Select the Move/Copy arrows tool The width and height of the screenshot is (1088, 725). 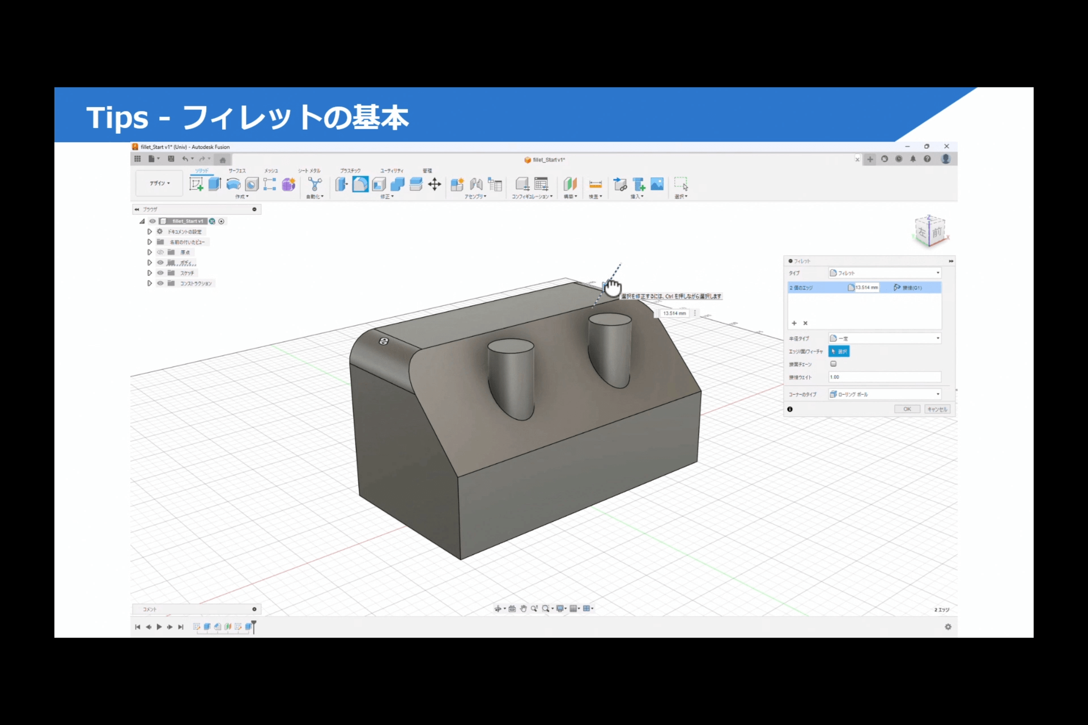coord(435,184)
